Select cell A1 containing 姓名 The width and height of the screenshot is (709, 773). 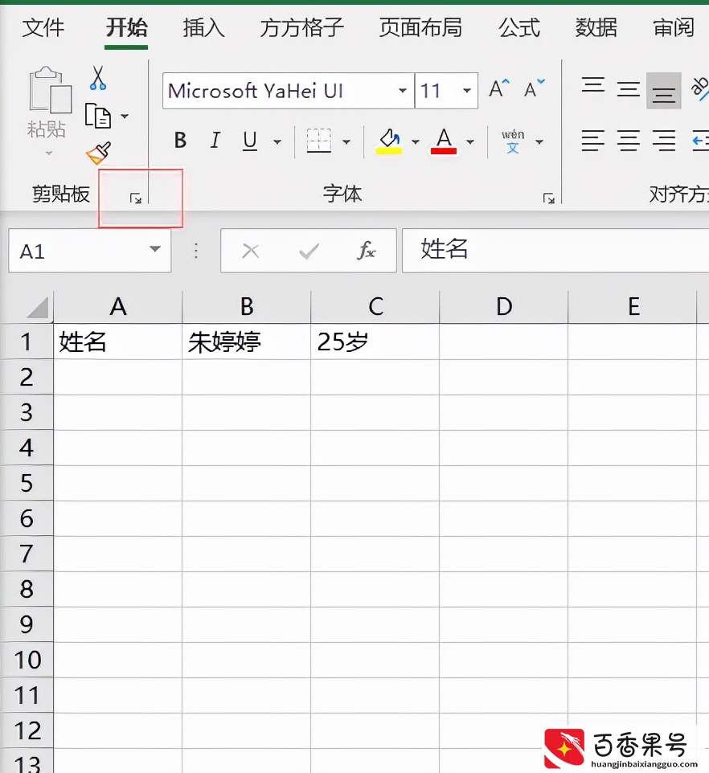[x=118, y=342]
